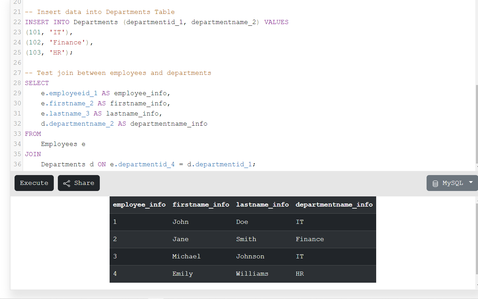
Task: Click the departmentname_info column header
Action: click(334, 205)
